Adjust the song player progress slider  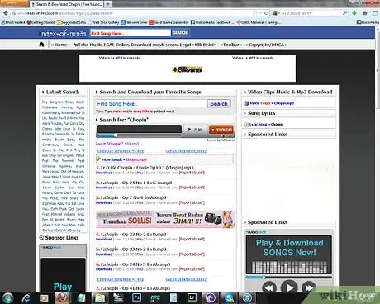click(116, 135)
